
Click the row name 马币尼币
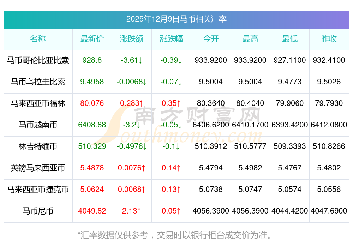38,211
